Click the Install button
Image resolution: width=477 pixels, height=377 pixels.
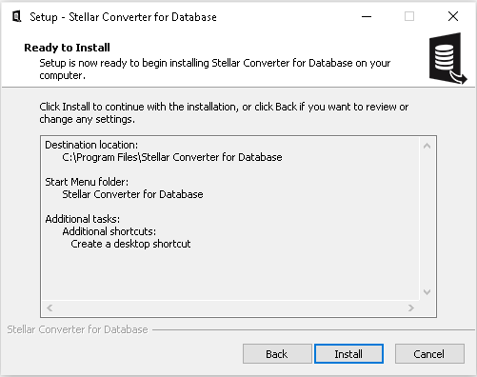click(x=348, y=354)
